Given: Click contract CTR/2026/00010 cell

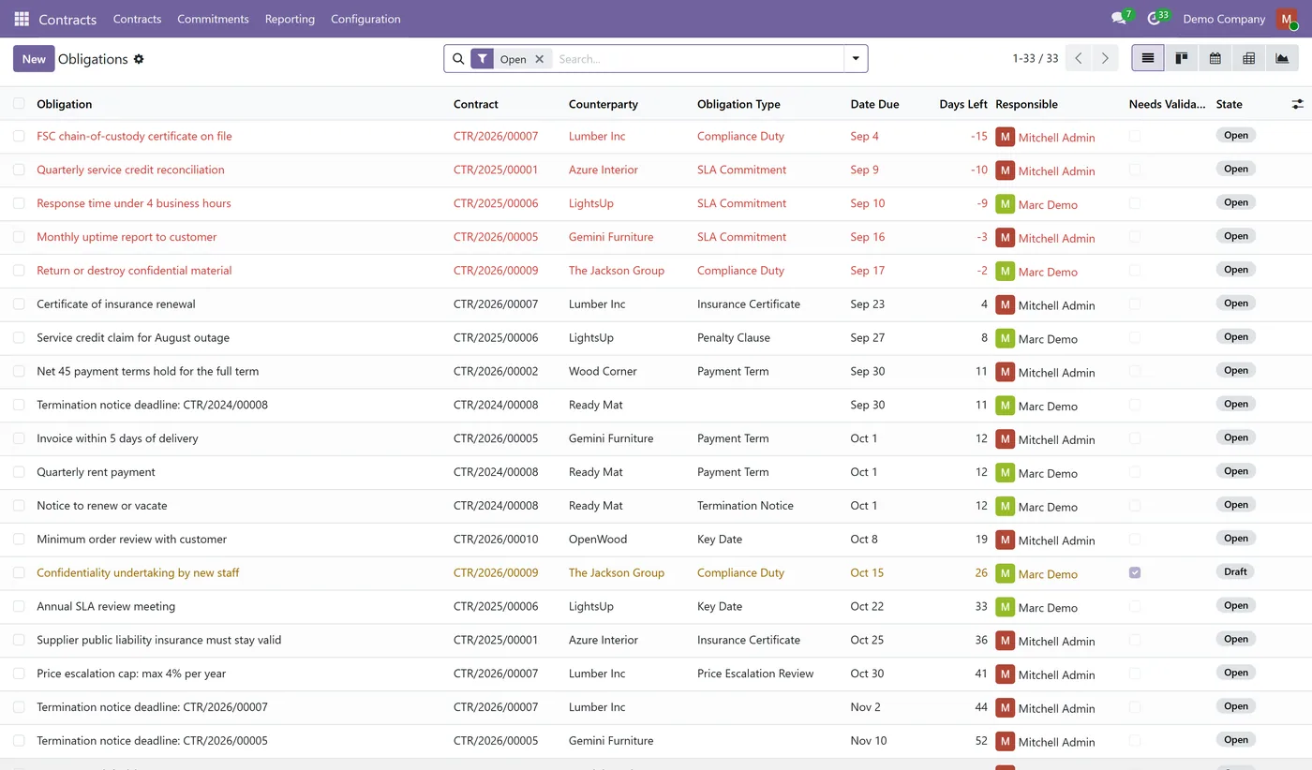Looking at the screenshot, I should [x=496, y=539].
